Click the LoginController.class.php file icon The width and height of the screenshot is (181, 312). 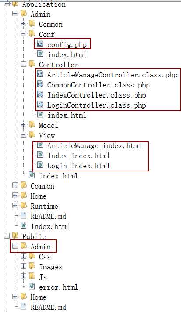point(40,105)
